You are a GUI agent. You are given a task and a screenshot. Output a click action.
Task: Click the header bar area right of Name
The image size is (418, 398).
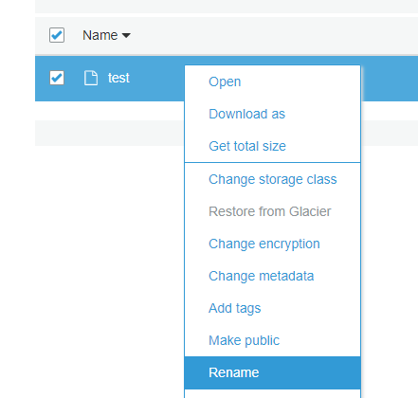[x=274, y=35]
